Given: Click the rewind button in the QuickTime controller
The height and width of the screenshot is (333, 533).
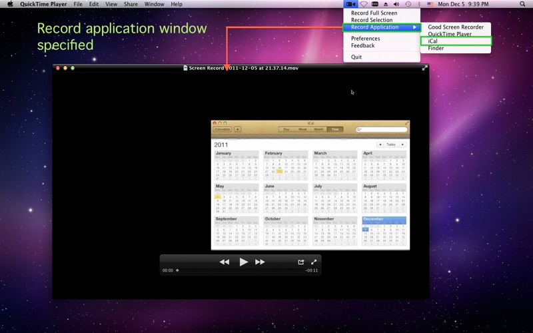Looking at the screenshot, I should click(x=225, y=262).
